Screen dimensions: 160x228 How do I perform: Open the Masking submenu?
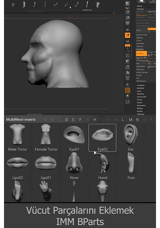tap(140, 108)
